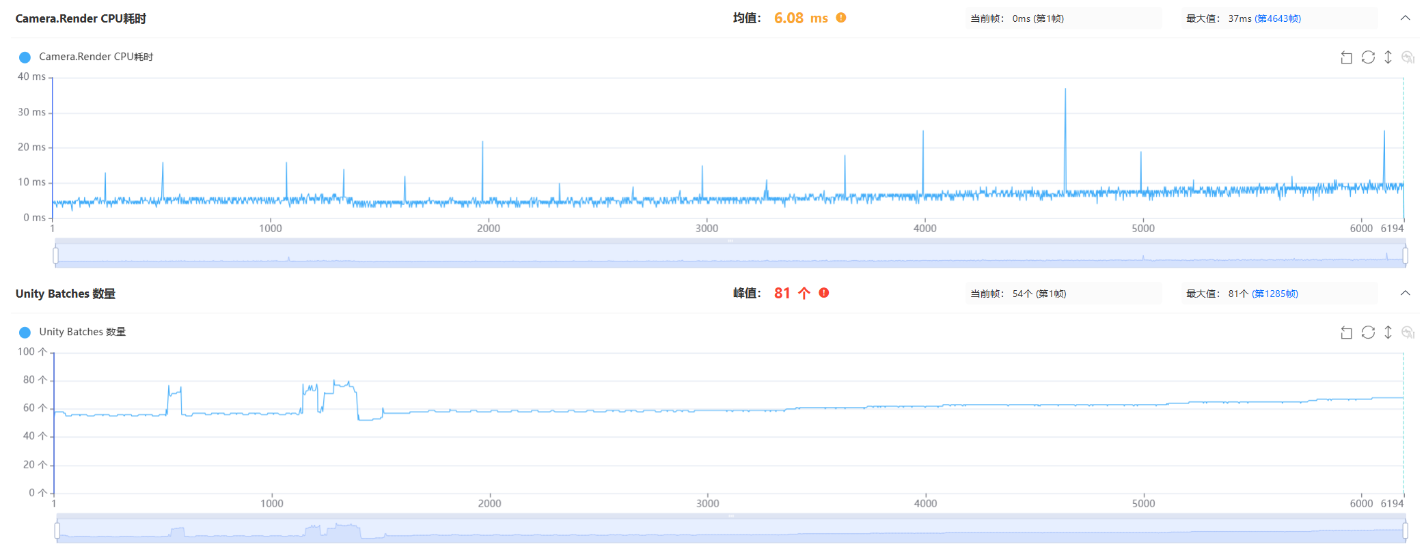This screenshot has height=553, width=1424.
Task: Click refresh icon on Unity Batches chart
Action: pyautogui.click(x=1368, y=332)
